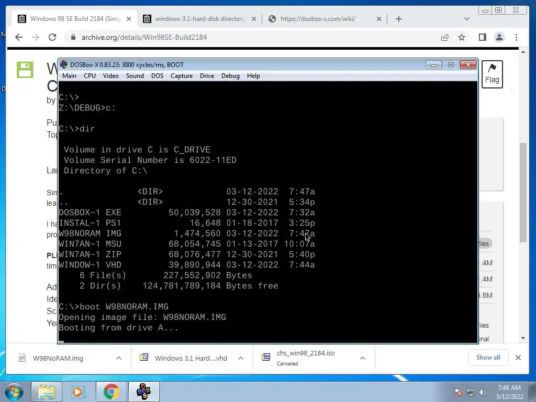The image size is (536, 402).
Task: Close the dosbox-x.com wiki tab
Action: click(x=379, y=19)
